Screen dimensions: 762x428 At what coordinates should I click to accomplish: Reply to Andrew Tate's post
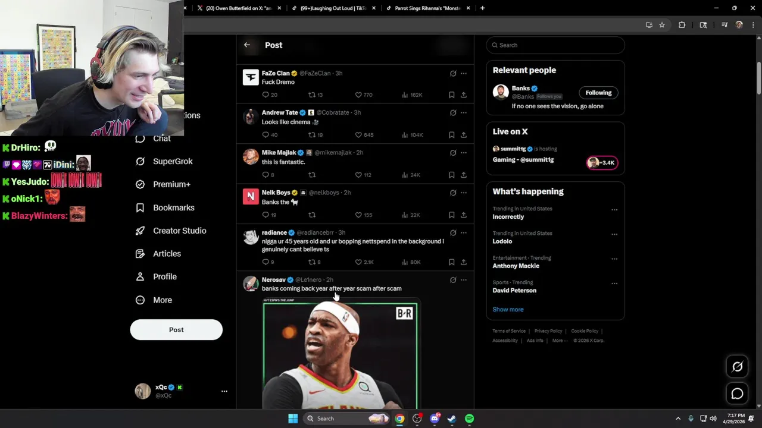click(x=266, y=135)
